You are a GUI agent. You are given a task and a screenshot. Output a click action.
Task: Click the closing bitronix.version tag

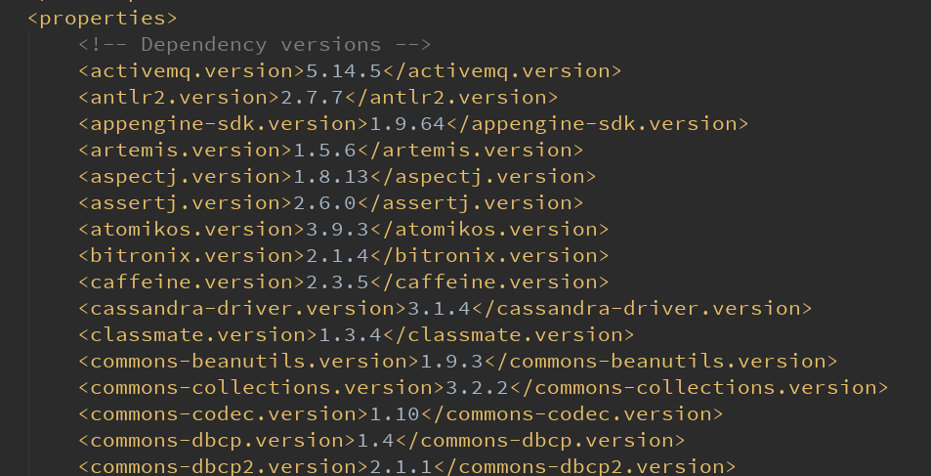click(489, 255)
